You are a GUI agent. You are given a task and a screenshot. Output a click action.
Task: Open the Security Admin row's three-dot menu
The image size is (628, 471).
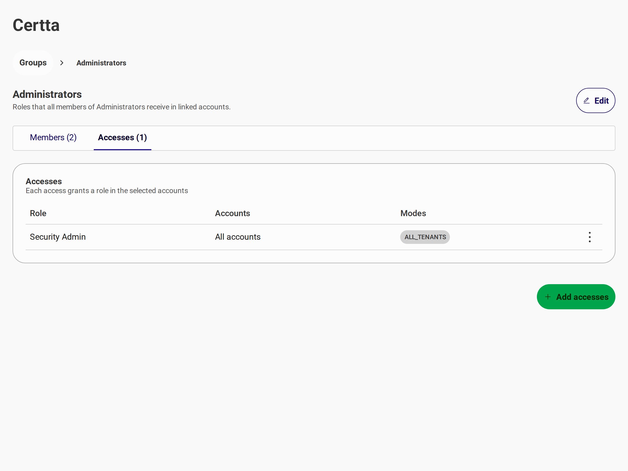[x=590, y=237]
